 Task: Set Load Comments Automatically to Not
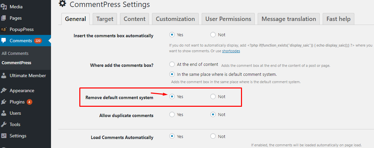[x=213, y=136]
